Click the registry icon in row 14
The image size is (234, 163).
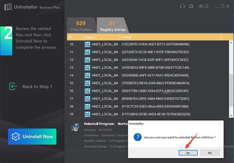coord(87,75)
